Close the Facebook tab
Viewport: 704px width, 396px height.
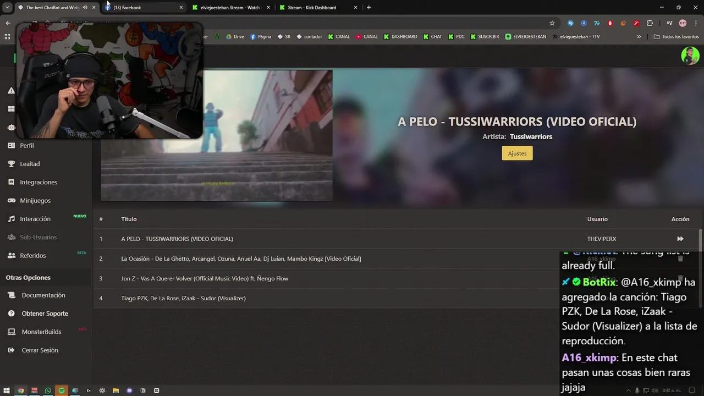coord(181,8)
